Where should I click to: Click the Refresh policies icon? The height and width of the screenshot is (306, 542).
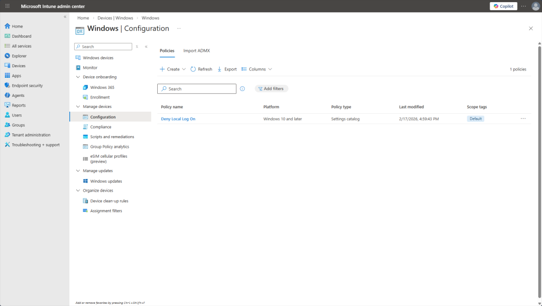[x=193, y=69]
